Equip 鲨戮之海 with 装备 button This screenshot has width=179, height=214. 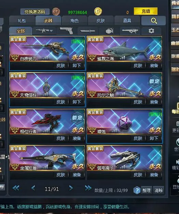[x=154, y=66]
